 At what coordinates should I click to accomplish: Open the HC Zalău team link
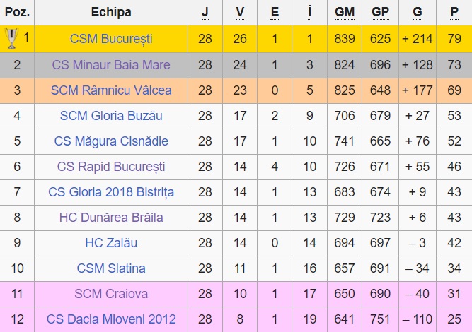pos(111,243)
